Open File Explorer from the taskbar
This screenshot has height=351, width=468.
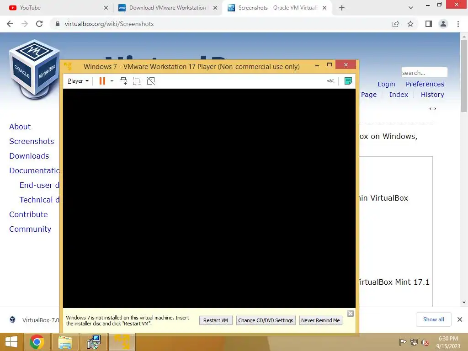pyautogui.click(x=65, y=342)
